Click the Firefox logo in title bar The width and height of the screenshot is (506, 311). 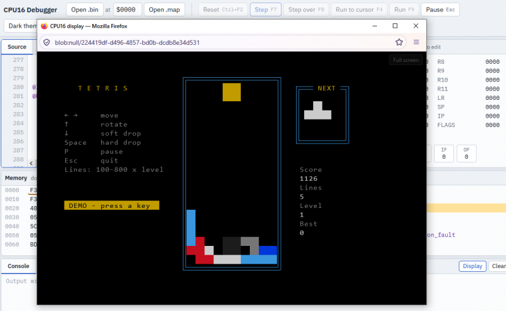click(x=44, y=26)
